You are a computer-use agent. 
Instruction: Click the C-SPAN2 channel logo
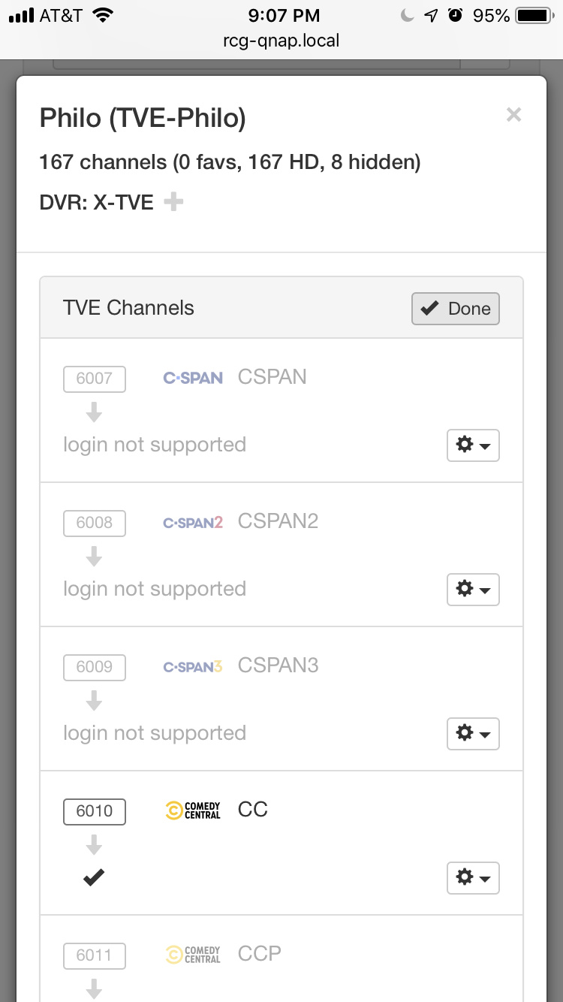click(193, 522)
